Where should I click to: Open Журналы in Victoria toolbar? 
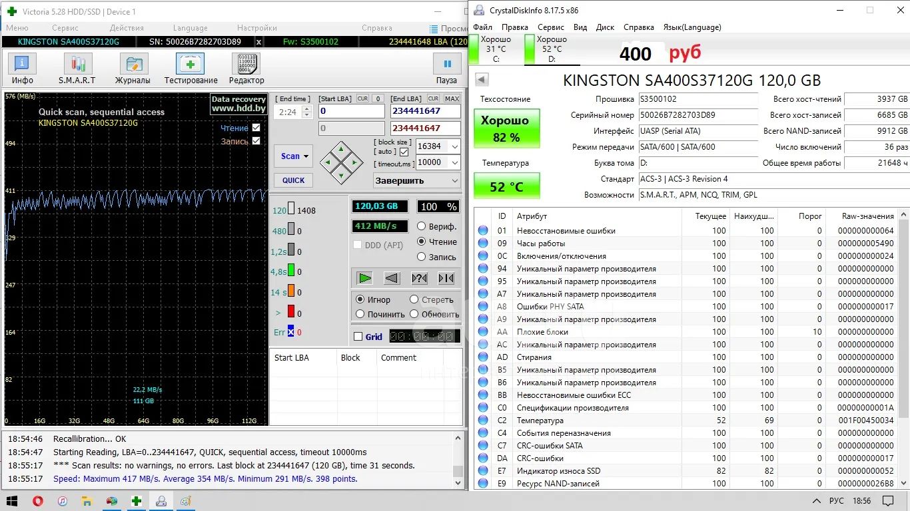[x=133, y=69]
